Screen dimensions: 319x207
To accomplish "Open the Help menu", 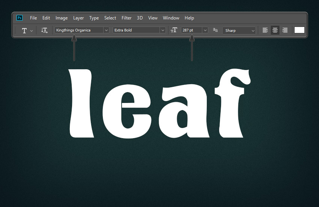I will 189,18.
